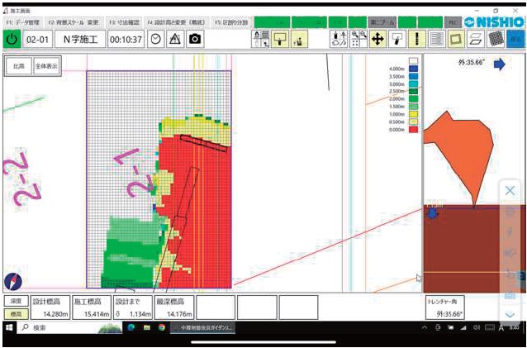
Task: Show hidden system tray icons chevron
Action: [x=425, y=327]
